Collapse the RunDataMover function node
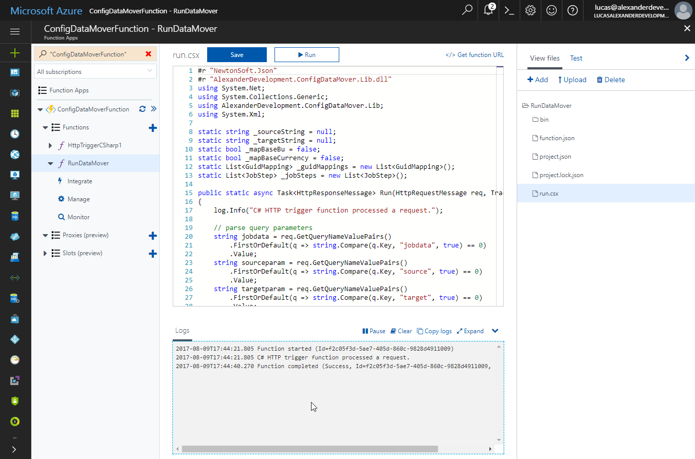This screenshot has width=695, height=459. point(50,163)
